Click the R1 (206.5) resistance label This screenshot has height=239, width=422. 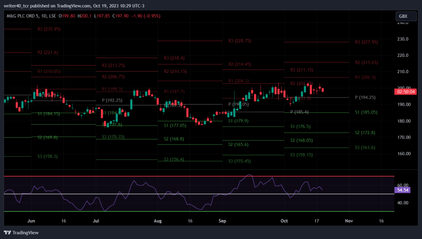[x=365, y=77]
